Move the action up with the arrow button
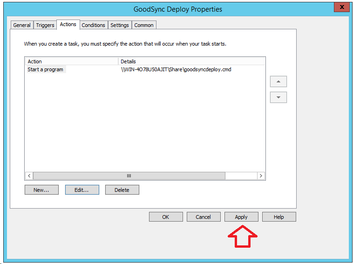Image resolution: width=353 pixels, height=264 pixels. [278, 81]
